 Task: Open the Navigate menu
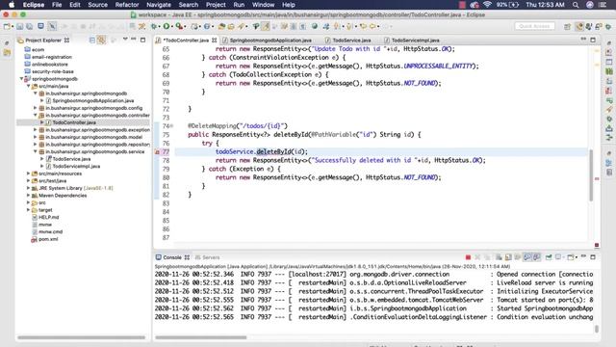[x=159, y=5]
